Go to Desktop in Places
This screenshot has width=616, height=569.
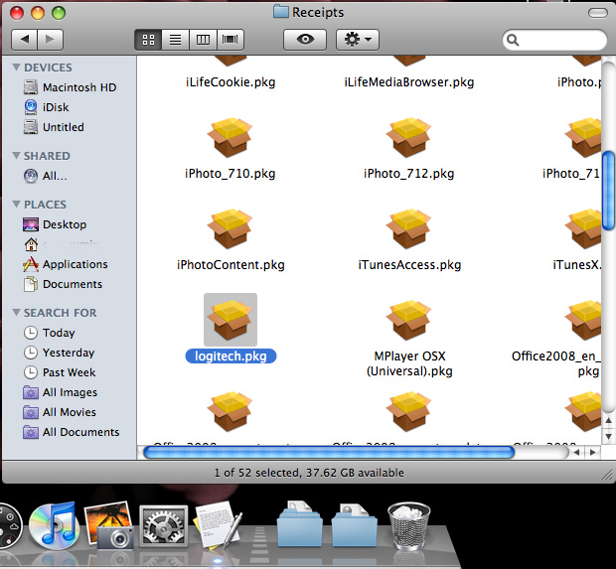click(55, 224)
